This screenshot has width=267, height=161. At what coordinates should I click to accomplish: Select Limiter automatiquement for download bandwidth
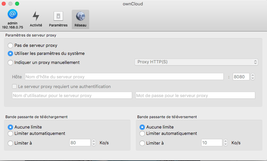pos(10,134)
